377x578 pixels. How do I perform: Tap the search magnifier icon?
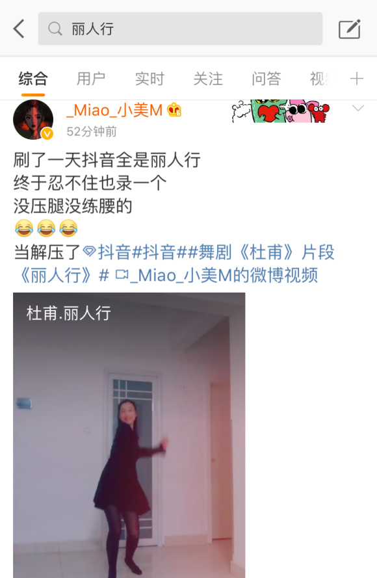pyautogui.click(x=55, y=29)
